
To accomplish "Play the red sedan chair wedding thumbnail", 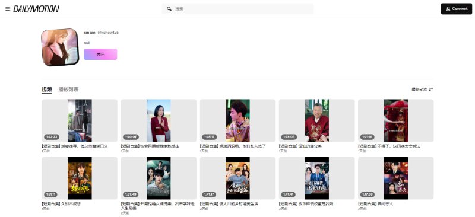I will [395, 120].
